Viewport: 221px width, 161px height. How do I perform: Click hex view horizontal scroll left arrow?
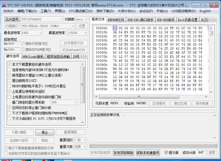[x=96, y=97]
